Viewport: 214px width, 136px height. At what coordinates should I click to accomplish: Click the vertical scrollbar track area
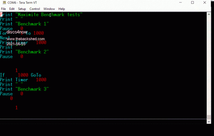click(209, 66)
